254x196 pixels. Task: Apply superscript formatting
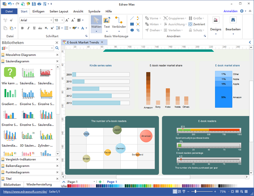point(52,28)
